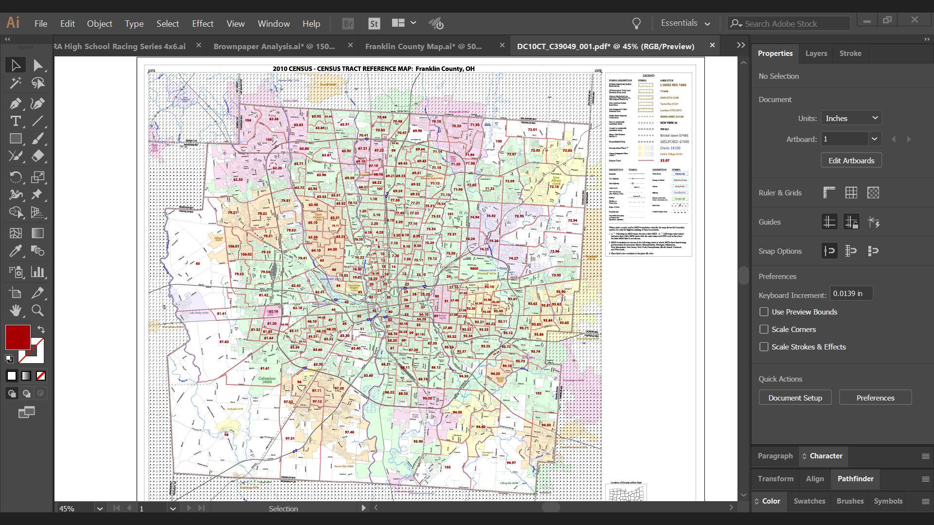Image resolution: width=934 pixels, height=525 pixels.
Task: Select the Hand tool
Action: pyautogui.click(x=15, y=311)
